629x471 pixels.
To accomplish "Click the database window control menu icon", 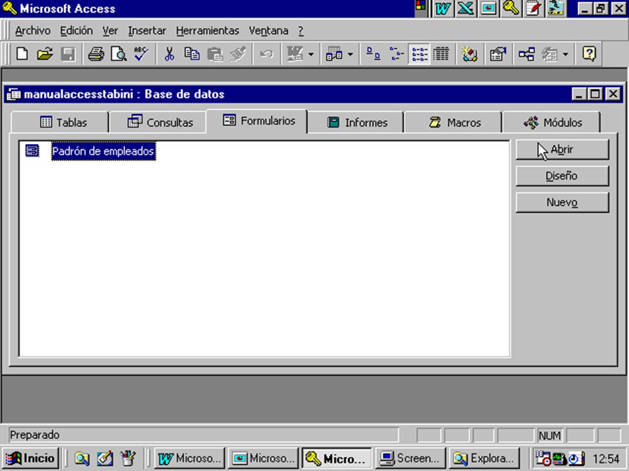I will pyautogui.click(x=14, y=94).
